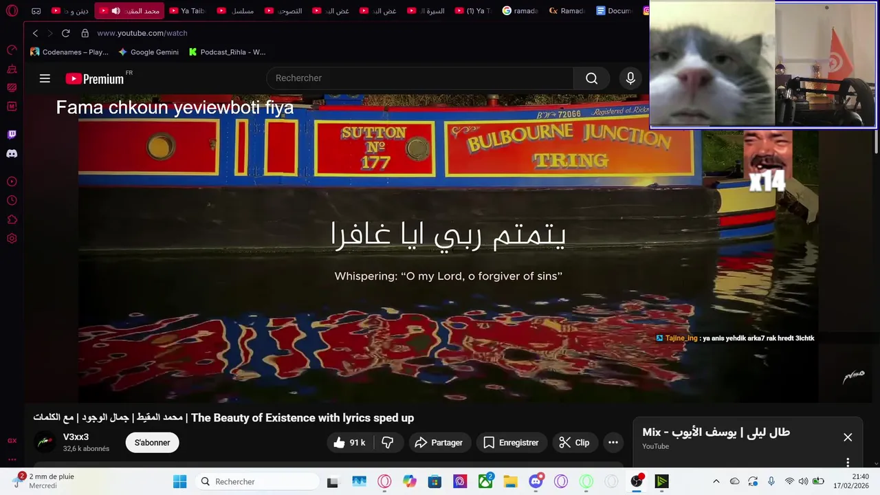Viewport: 880px width, 495px height.
Task: Open the taskbar volume tray icon
Action: [x=803, y=481]
